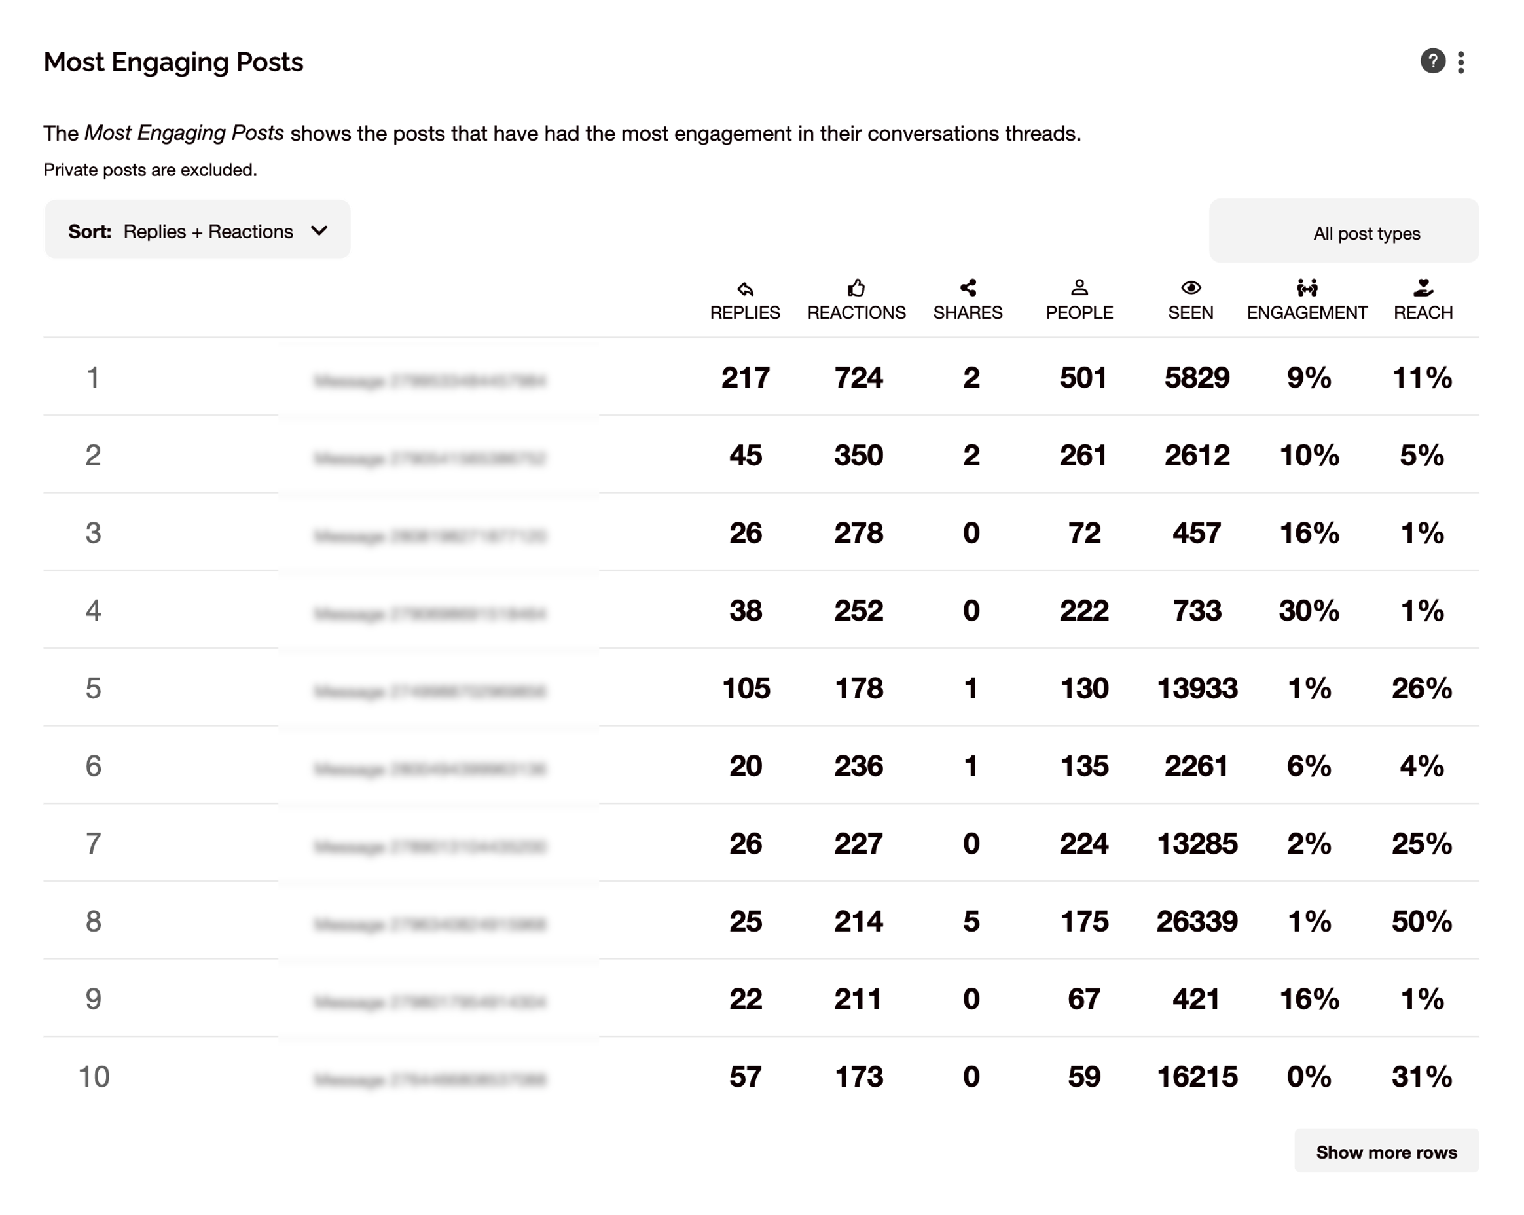
Task: Select the REACTIONS column label
Action: (x=856, y=313)
